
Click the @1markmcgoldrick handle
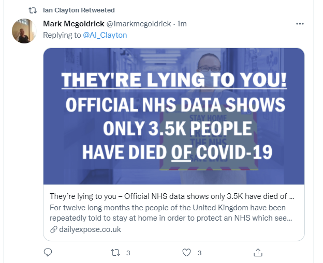click(x=140, y=24)
